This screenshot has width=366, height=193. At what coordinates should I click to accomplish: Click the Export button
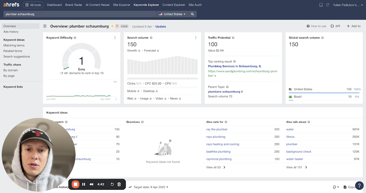(x=350, y=187)
